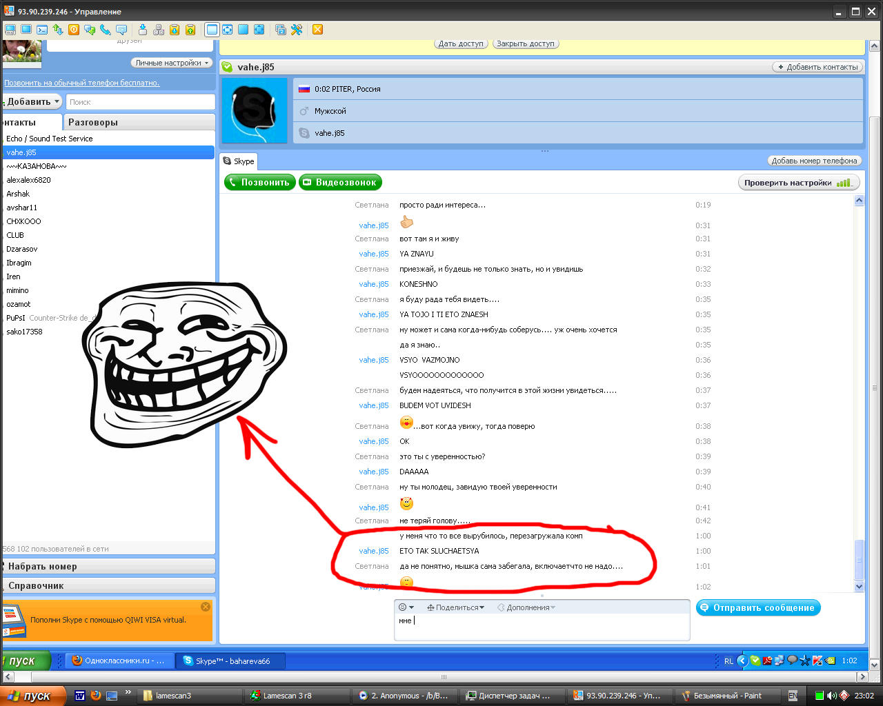
Task: Click the send message bubble icon in toolbar
Action: (x=121, y=30)
